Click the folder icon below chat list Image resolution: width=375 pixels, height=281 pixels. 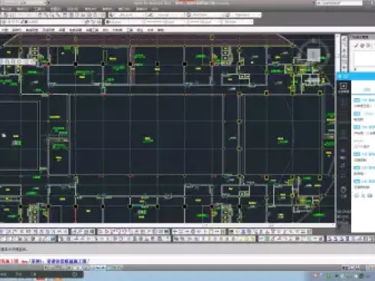[370, 195]
